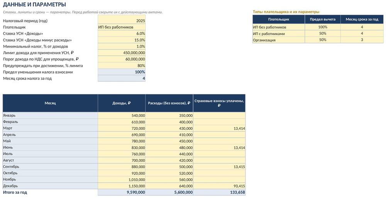Click the 15.0% rate cell
Image resolution: width=386 pixels, height=198 pixels.
tap(121, 40)
